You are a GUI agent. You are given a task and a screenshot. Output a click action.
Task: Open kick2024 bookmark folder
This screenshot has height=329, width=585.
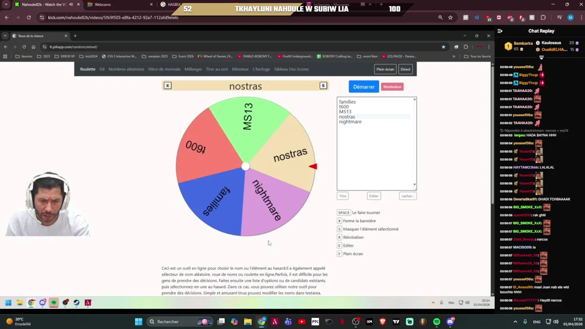88,56
